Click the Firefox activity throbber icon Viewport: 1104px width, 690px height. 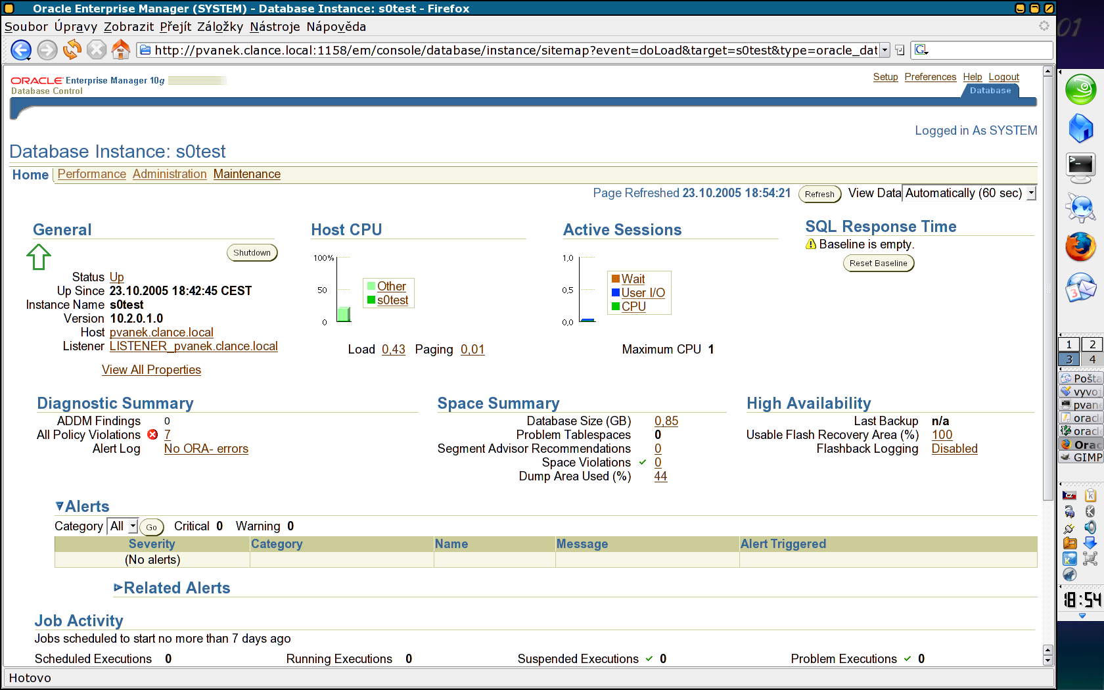tap(1044, 26)
